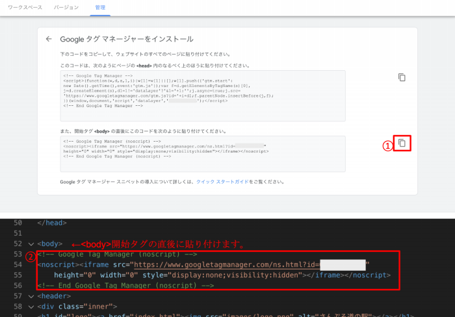Click line number 51 in the editor gutter
Image resolution: width=455 pixels, height=317 pixels.
point(18,233)
